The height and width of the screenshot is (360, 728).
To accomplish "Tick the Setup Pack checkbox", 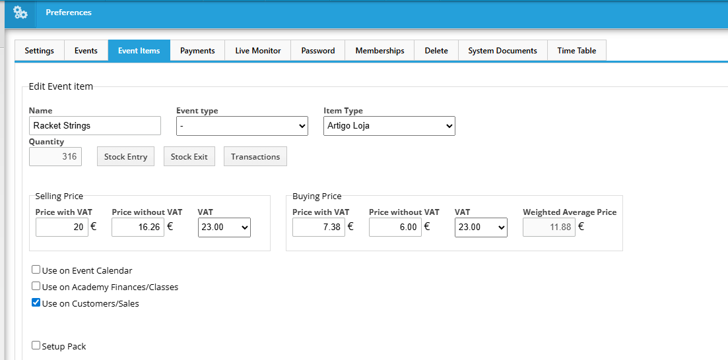I will (x=36, y=345).
